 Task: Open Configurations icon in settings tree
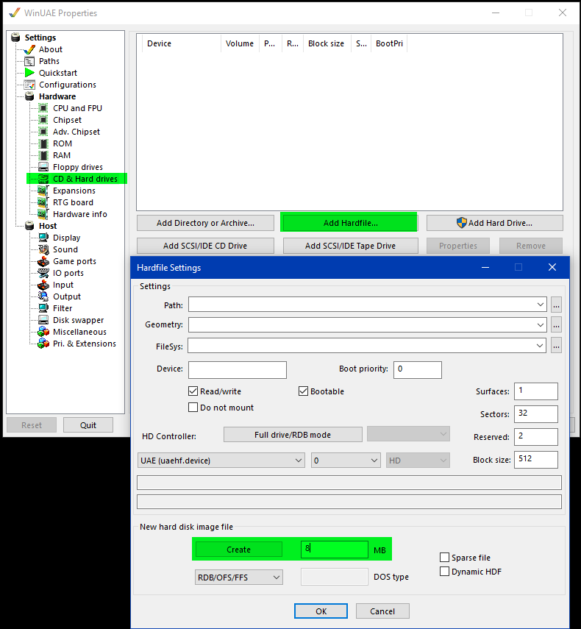tap(29, 85)
